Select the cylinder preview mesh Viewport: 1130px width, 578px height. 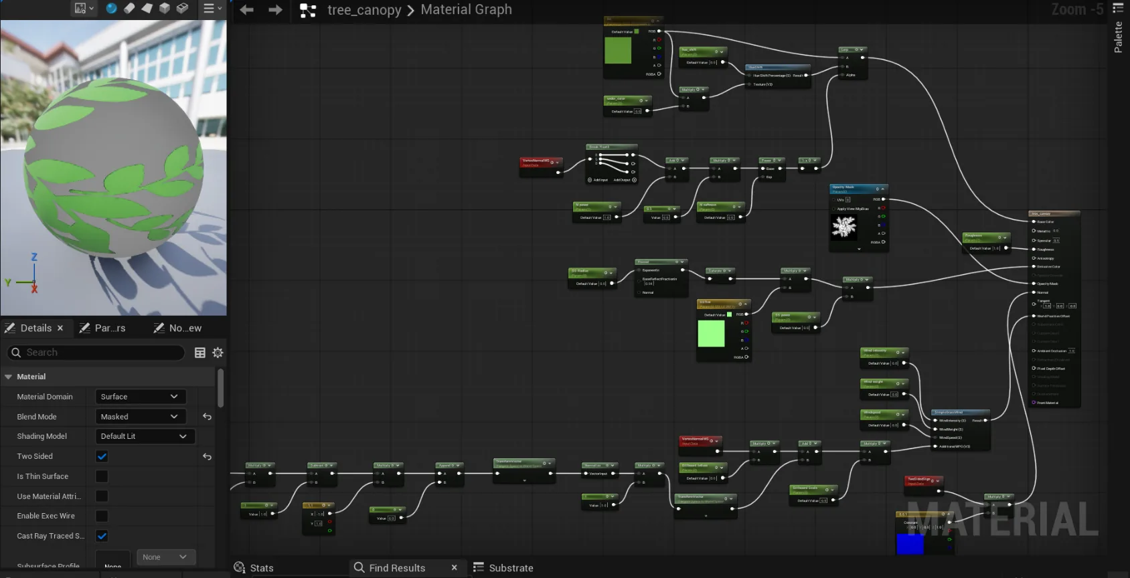point(129,8)
